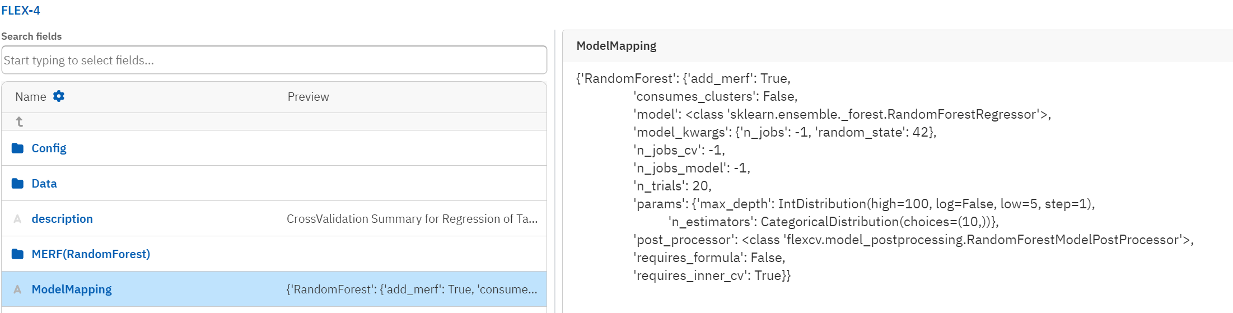This screenshot has height=313, width=1233.
Task: Open the MERF(RandomForest) folder
Action: (91, 254)
